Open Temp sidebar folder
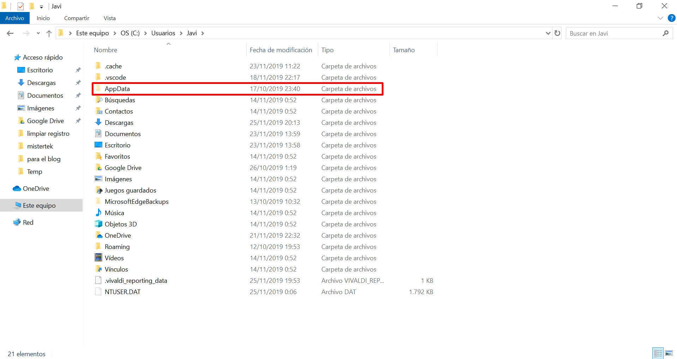The width and height of the screenshot is (677, 359). [35, 171]
